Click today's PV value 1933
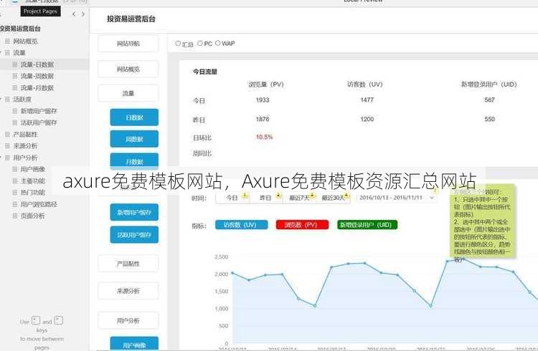The width and height of the screenshot is (538, 351). point(263,100)
